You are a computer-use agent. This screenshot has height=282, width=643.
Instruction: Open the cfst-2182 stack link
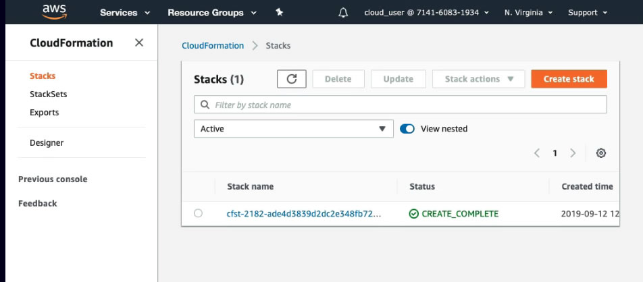tap(304, 214)
